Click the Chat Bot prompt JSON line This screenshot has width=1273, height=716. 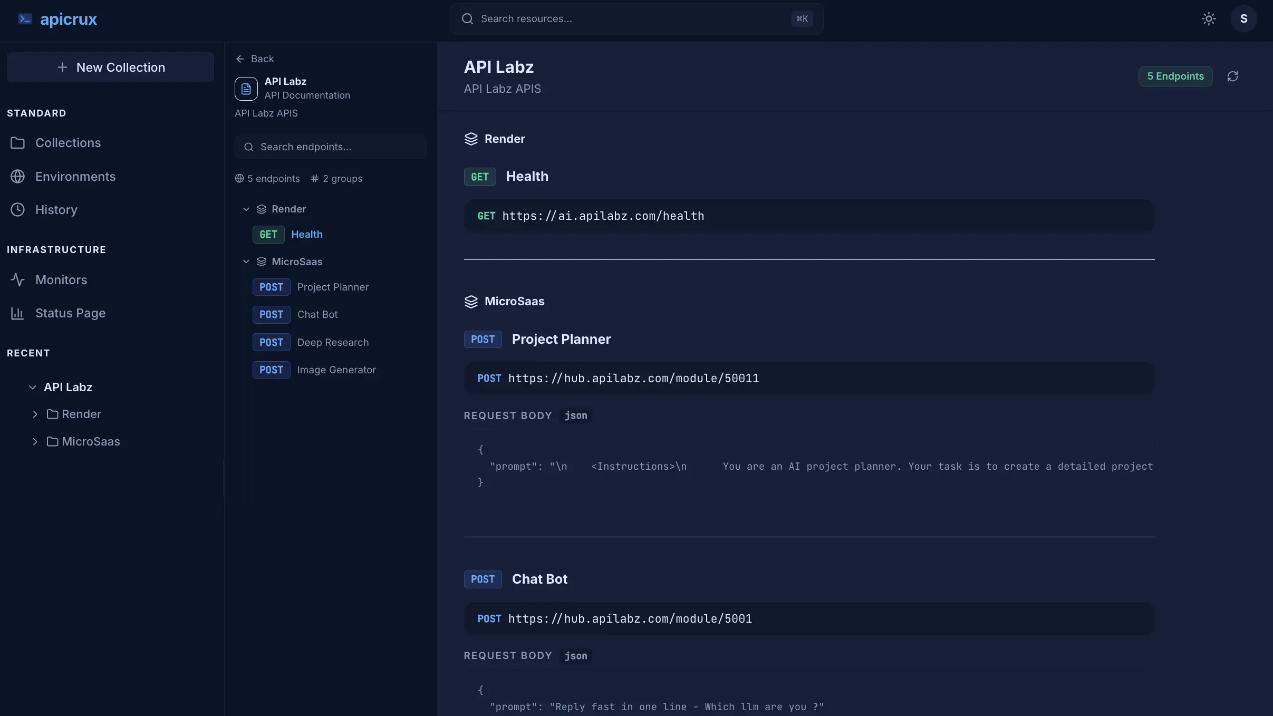(x=657, y=707)
